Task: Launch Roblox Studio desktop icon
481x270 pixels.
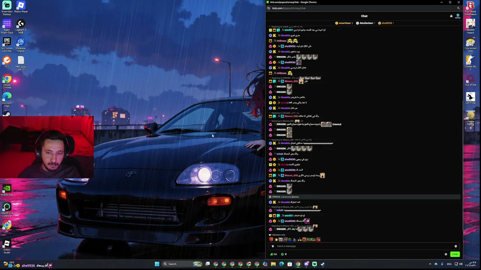Action: click(7, 246)
